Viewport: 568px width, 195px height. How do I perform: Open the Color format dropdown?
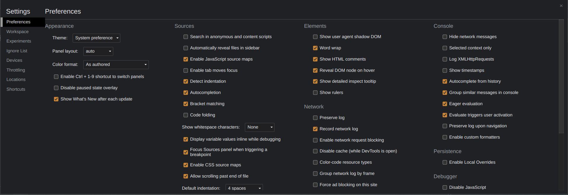pyautogui.click(x=116, y=65)
